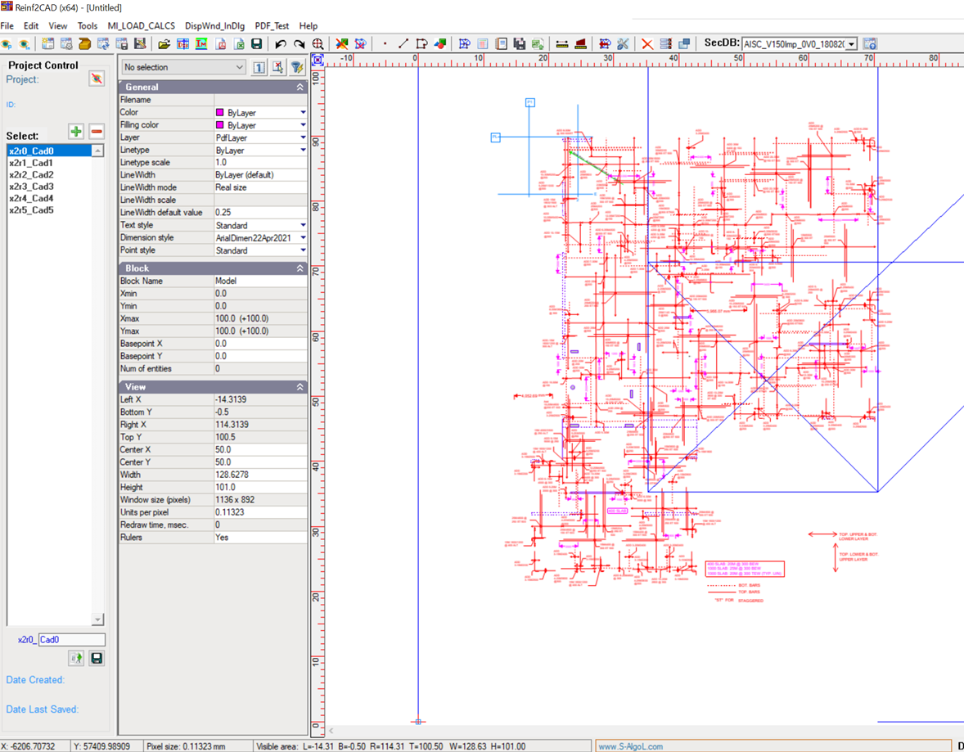The height and width of the screenshot is (752, 964).
Task: Collapse the General properties section
Action: [x=300, y=87]
